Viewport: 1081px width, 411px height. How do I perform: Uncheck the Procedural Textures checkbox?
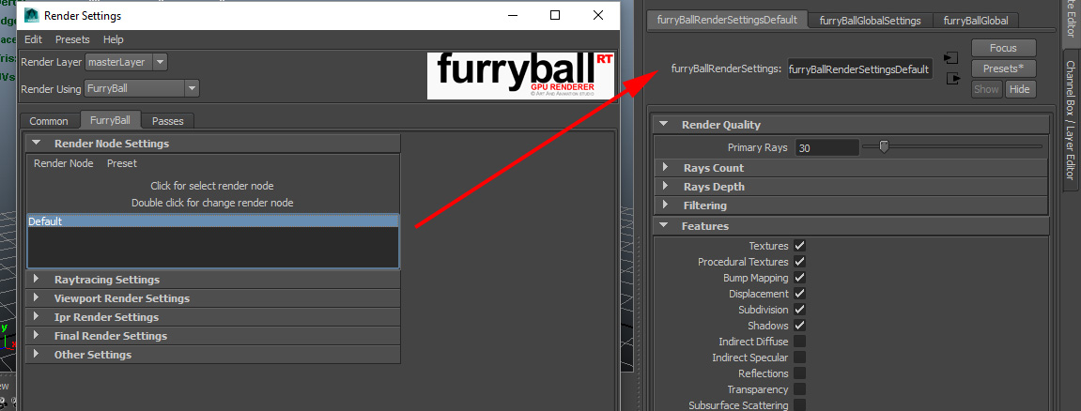(800, 262)
